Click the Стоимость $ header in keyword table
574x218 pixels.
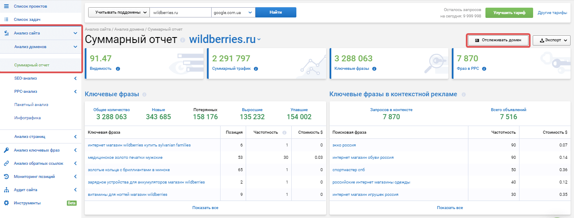click(310, 132)
